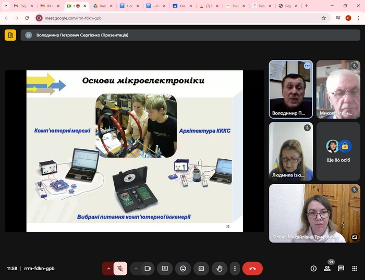Open the in-call chat panel
The height and width of the screenshot is (280, 365).
click(x=341, y=269)
